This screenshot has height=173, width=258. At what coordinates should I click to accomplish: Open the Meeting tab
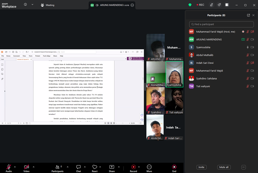pos(47,5)
